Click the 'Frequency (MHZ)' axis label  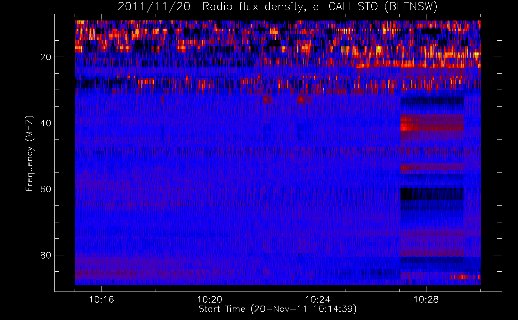pyautogui.click(x=29, y=154)
